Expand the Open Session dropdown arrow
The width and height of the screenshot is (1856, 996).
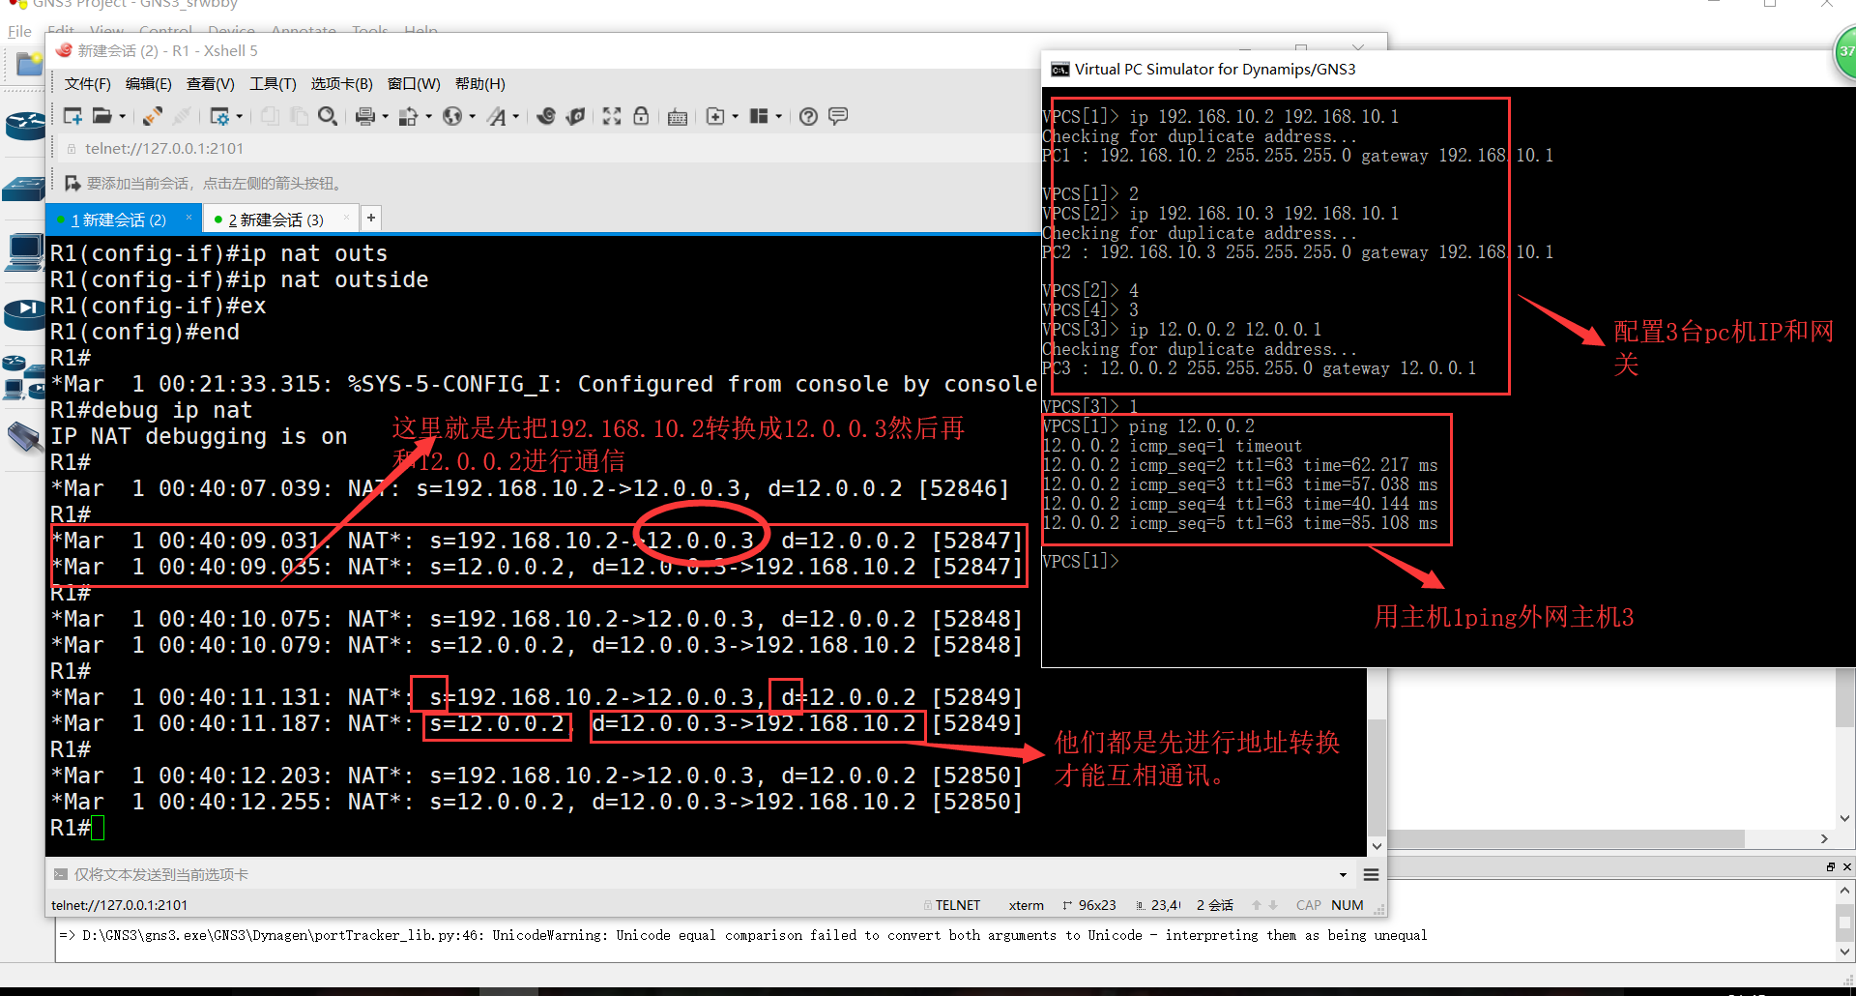coord(123,117)
